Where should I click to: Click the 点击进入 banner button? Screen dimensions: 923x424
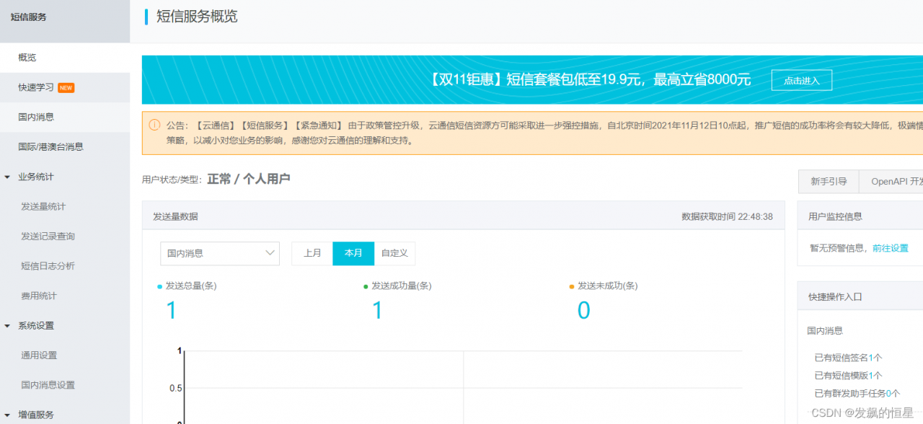pos(802,80)
